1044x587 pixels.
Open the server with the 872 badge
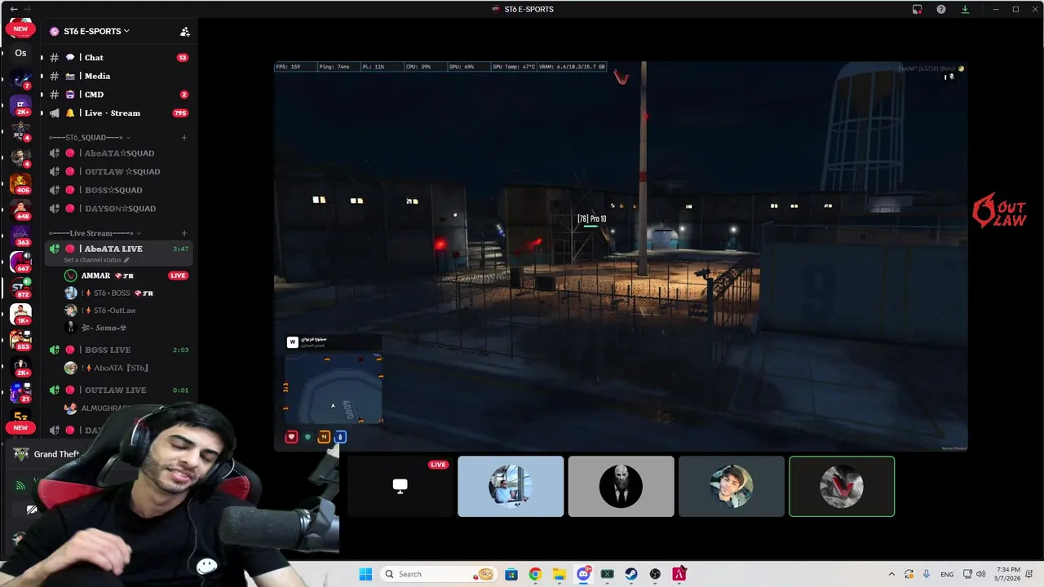[20, 288]
